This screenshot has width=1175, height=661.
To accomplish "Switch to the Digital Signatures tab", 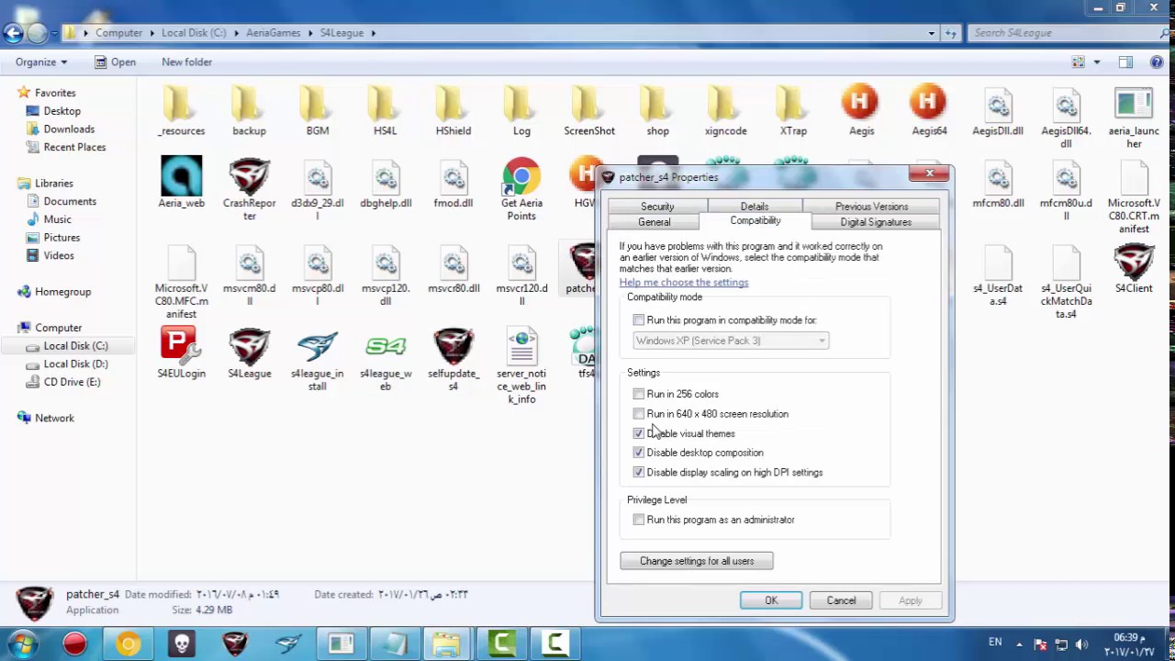I will 876,222.
